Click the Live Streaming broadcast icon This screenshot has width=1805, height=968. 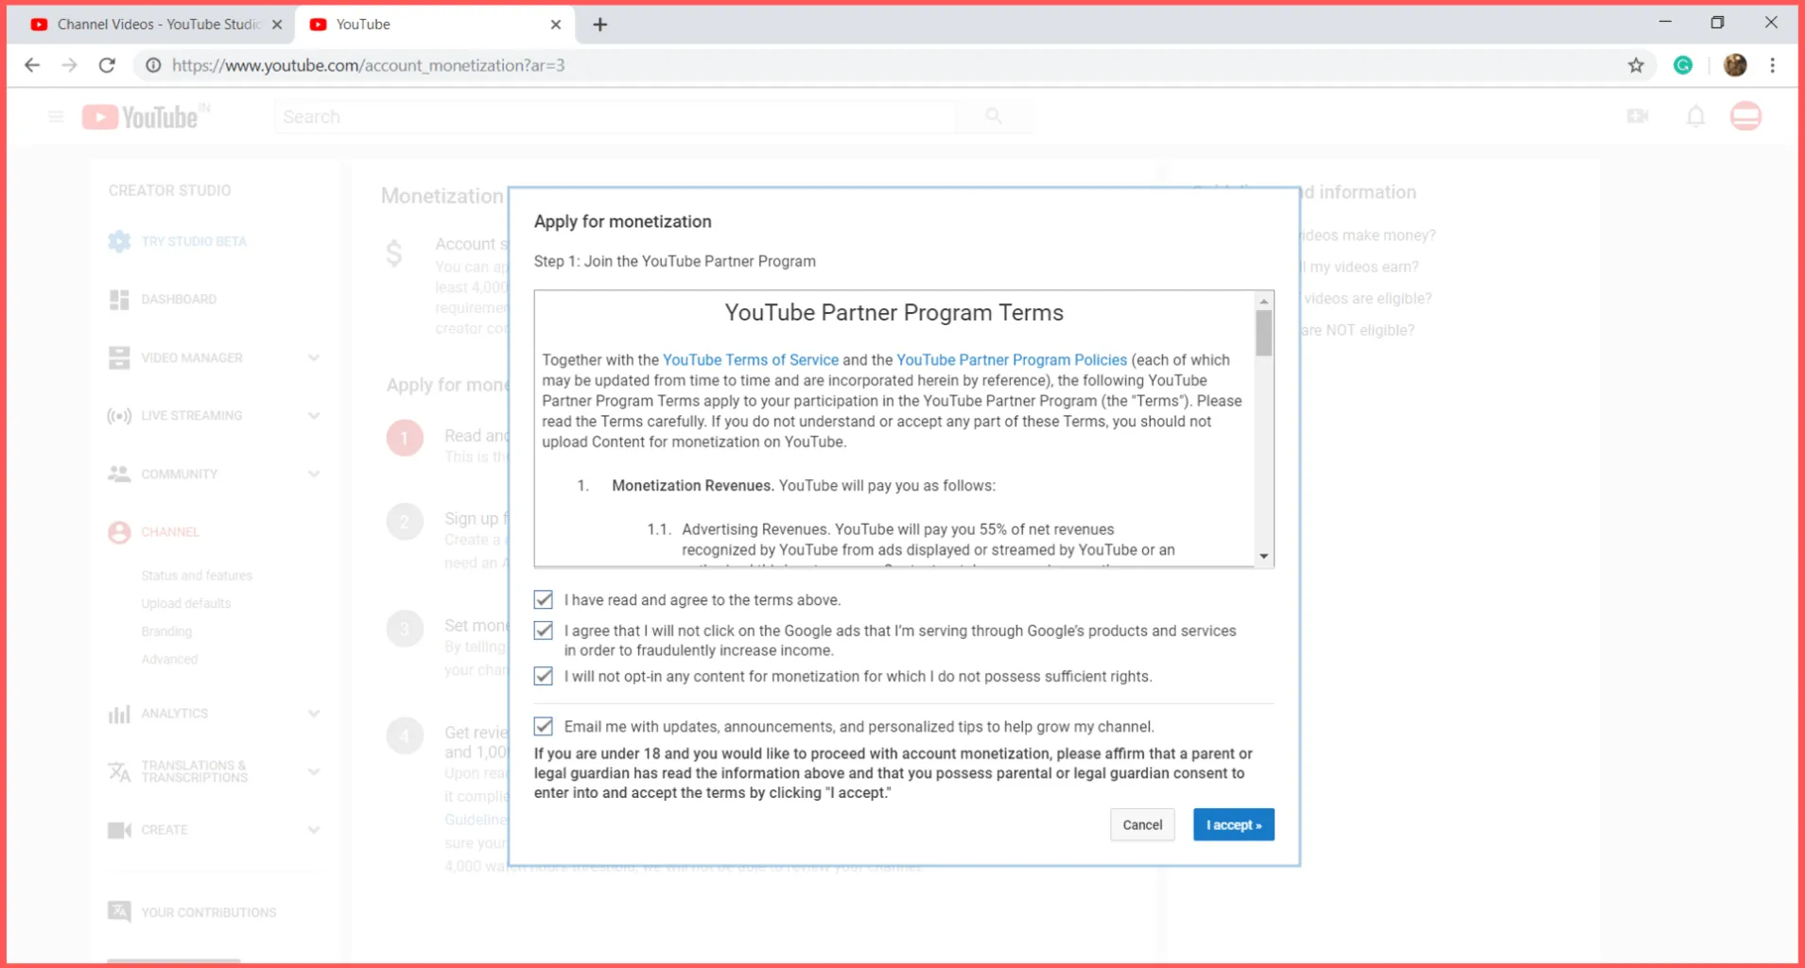pos(119,416)
